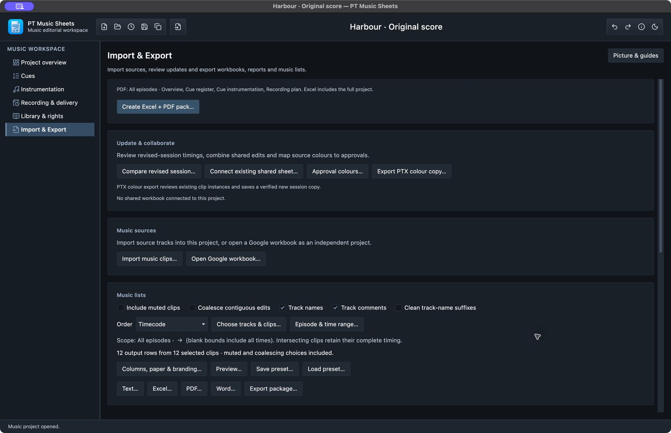The height and width of the screenshot is (433, 671).
Task: Click Open Google workbook button
Action: [x=226, y=259]
